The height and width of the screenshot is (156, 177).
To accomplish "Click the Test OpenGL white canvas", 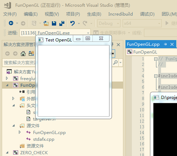I will [x=74, y=81].
